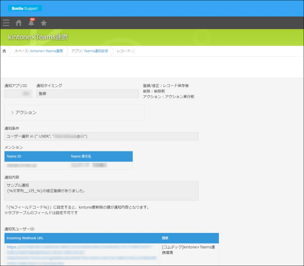Click the blurred Teams ID cell in メンション table
The width and height of the screenshot is (304, 266).
pos(36,166)
